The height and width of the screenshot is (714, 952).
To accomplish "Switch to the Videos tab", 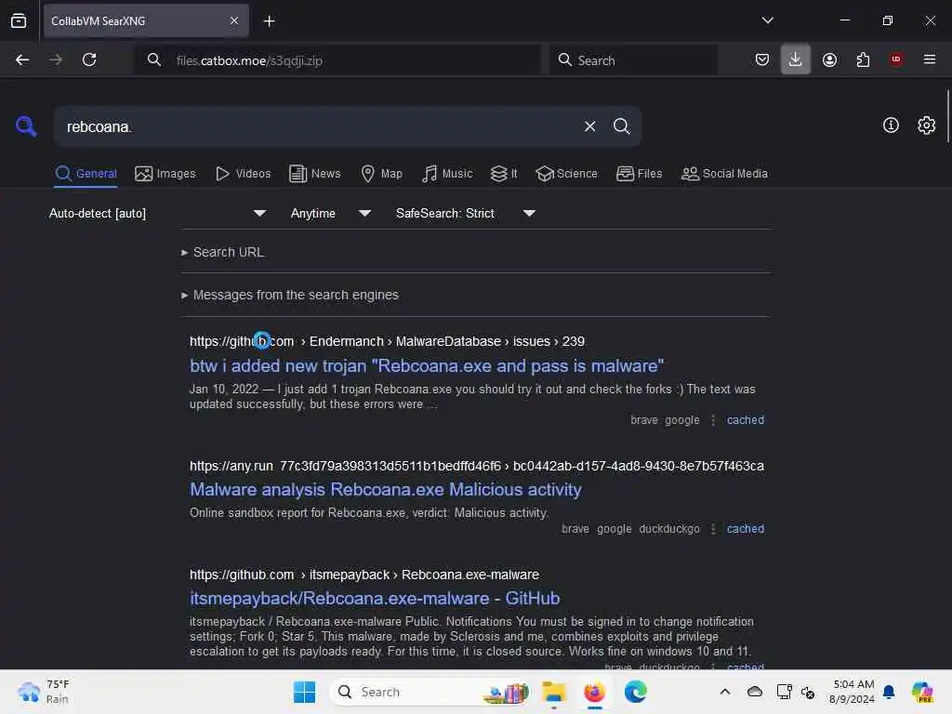I will (x=243, y=174).
